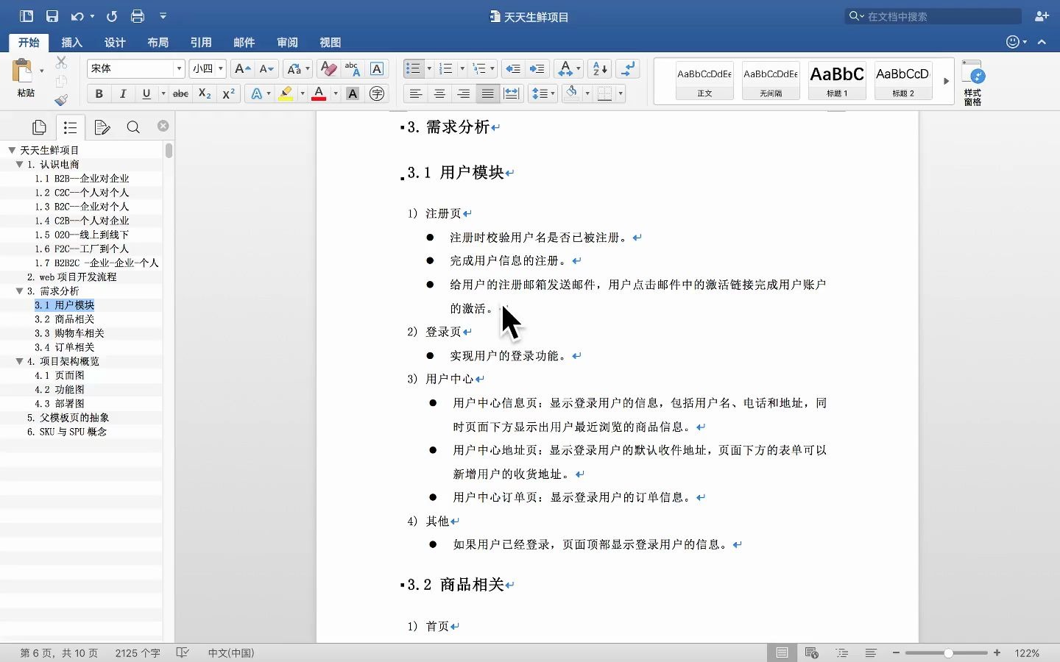Open the search tab in the sidebar

133,127
